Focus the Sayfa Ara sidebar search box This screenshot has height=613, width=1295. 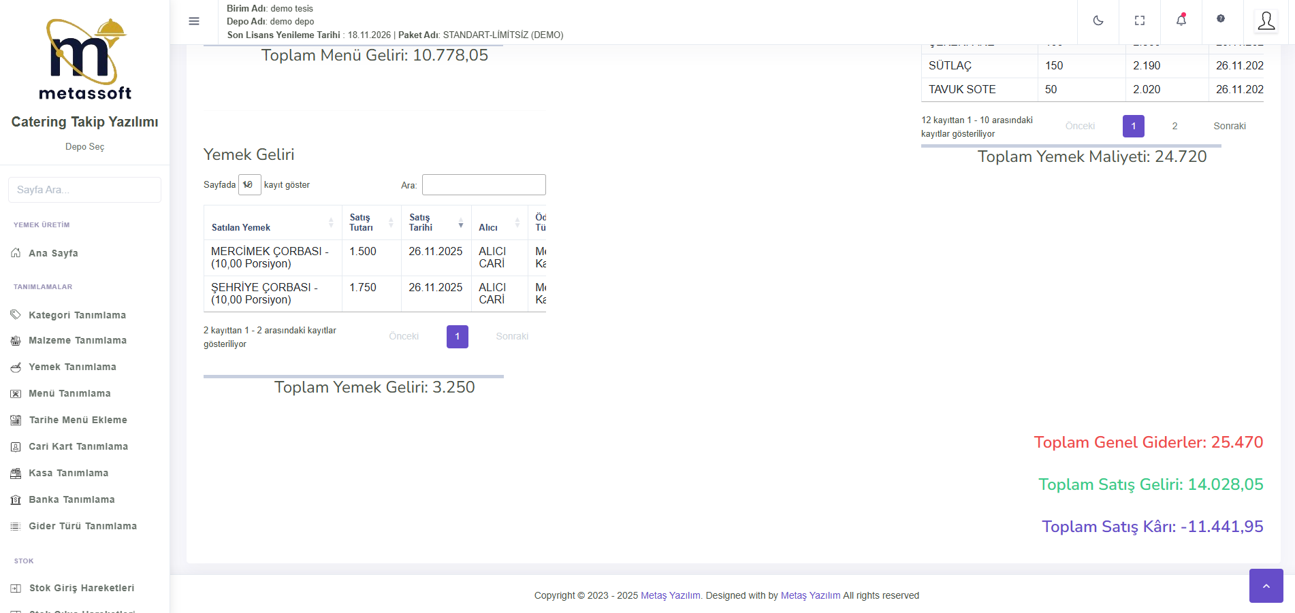pyautogui.click(x=84, y=190)
